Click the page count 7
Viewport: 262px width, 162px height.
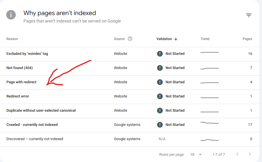[x=251, y=68]
